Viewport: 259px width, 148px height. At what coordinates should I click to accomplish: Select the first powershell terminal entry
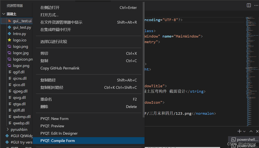[243, 139]
